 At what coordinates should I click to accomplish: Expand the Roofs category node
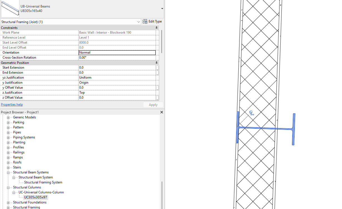[8, 162]
